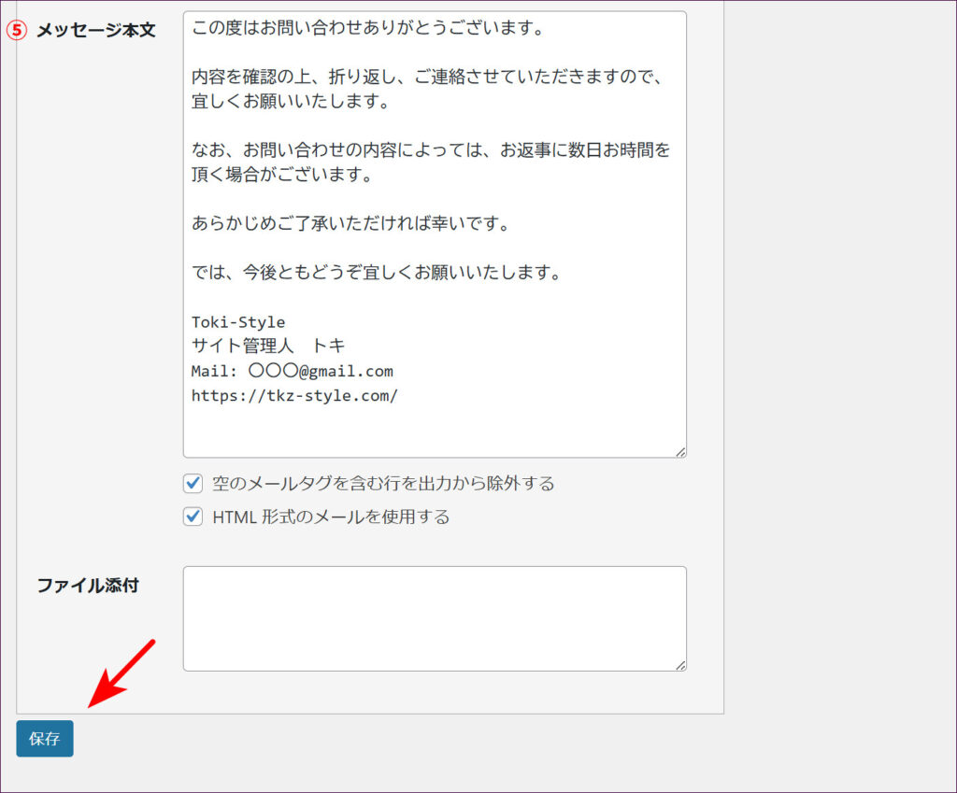Disable the HTML 形式のメールを使用する checkbox
The height and width of the screenshot is (793, 957).
point(193,517)
